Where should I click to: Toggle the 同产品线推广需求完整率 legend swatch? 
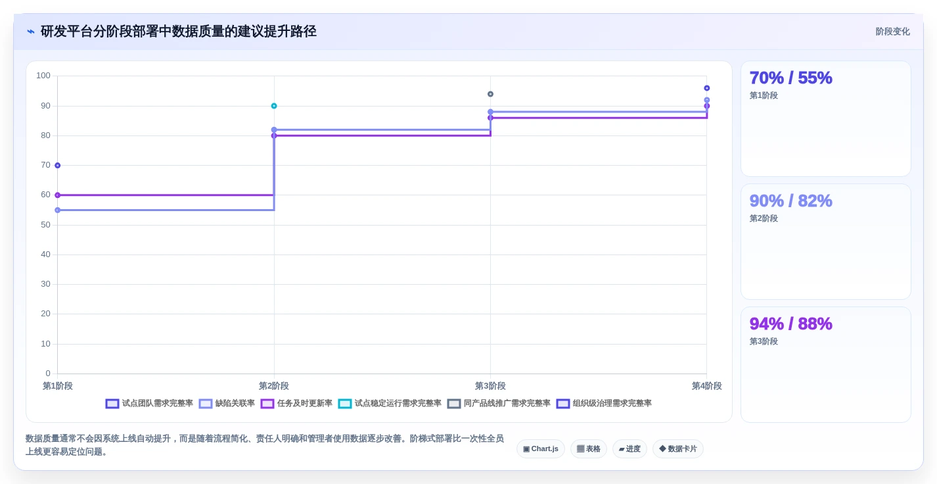coord(454,404)
